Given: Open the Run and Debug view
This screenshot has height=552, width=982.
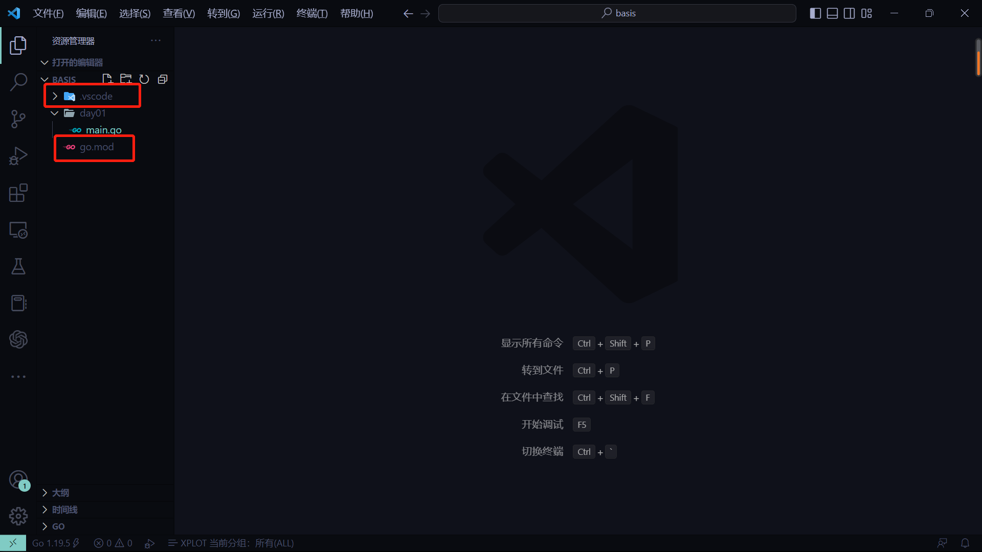Looking at the screenshot, I should [18, 156].
